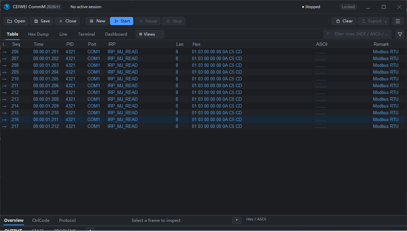This screenshot has height=232, width=407.
Task: Click the 2026H1 version badge
Action: pyautogui.click(x=53, y=7)
